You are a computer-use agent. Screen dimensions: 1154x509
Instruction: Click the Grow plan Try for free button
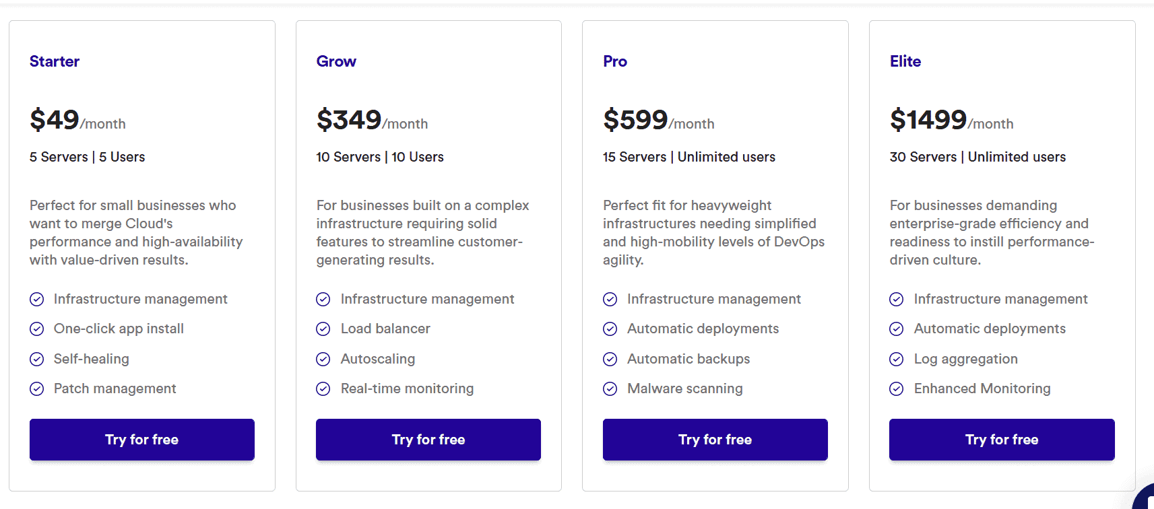428,440
